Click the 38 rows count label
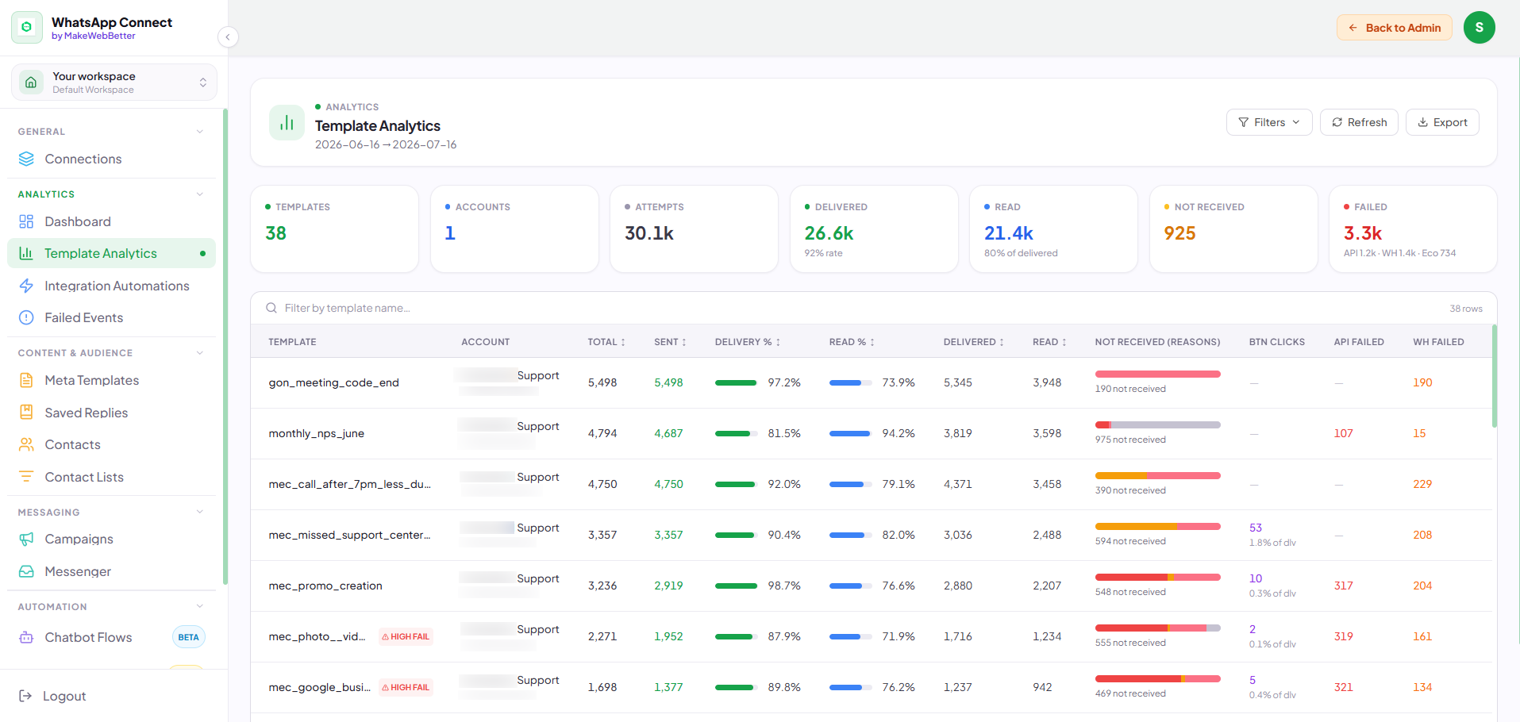The image size is (1520, 722). coord(1465,309)
